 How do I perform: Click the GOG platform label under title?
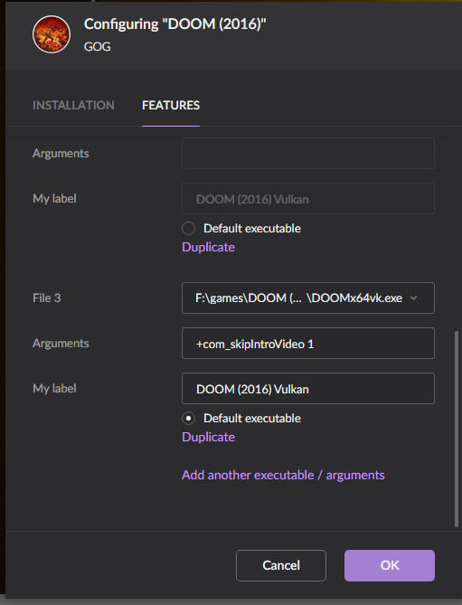[x=97, y=47]
